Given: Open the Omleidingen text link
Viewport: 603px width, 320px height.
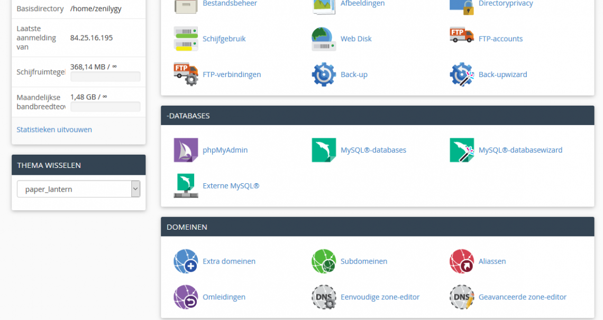Looking at the screenshot, I should coord(224,297).
